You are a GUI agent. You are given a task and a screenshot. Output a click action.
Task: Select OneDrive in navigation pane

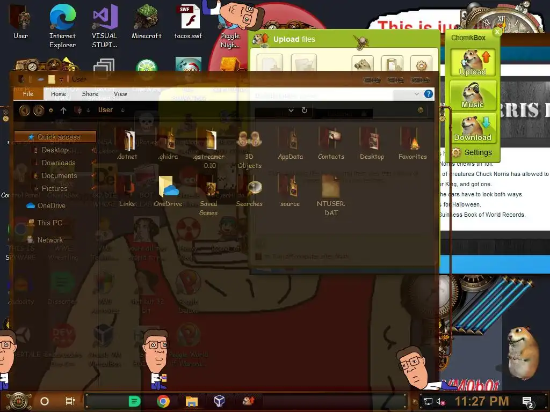[x=46, y=205]
